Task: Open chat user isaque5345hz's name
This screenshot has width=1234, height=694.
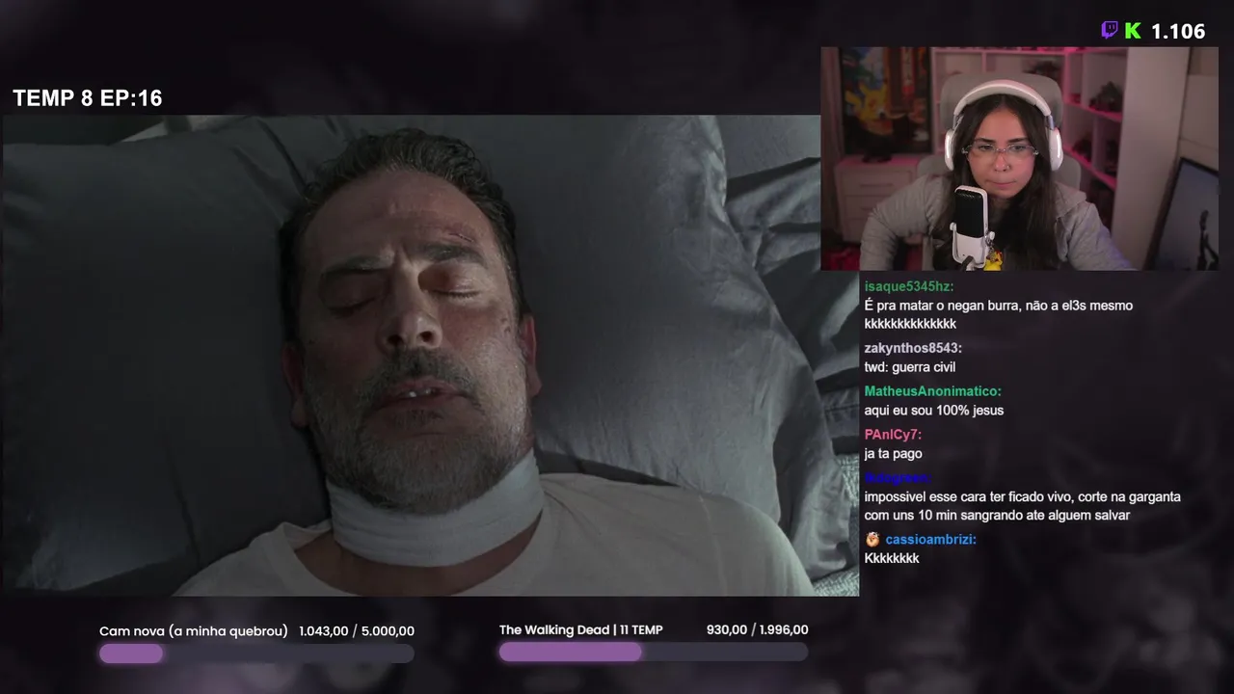Action: coord(909,286)
